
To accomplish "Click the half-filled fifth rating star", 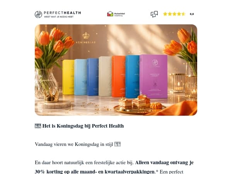I will [x=183, y=14].
